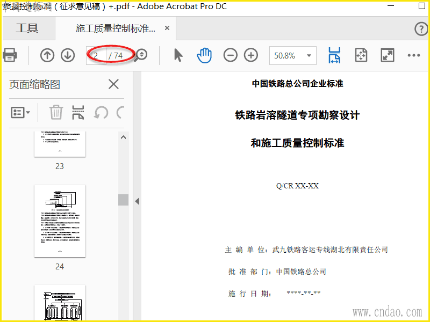This screenshot has height=322, width=430.
Task: Open the Help question mark icon
Action: [x=421, y=29]
